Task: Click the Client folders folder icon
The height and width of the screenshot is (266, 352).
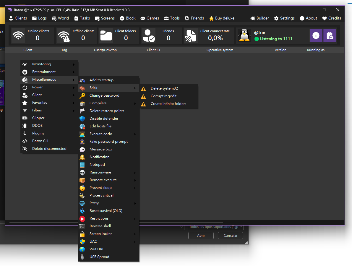Action: 106,35
